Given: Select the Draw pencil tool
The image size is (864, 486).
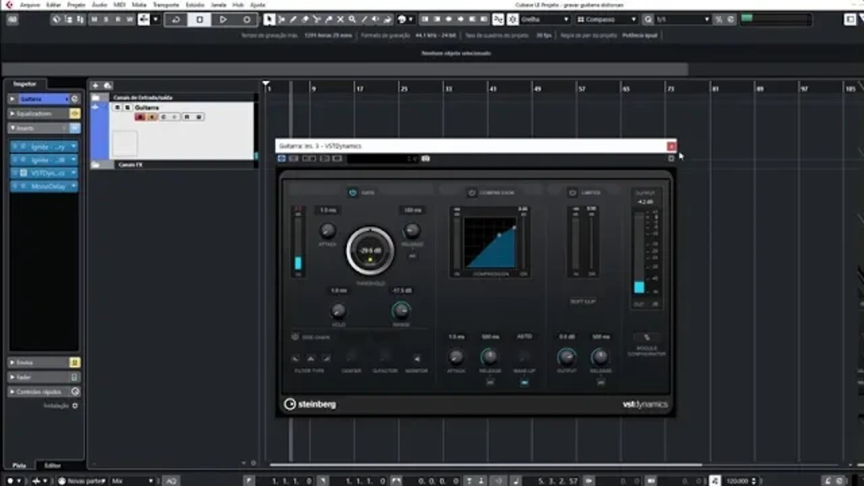Looking at the screenshot, I should coord(294,20).
